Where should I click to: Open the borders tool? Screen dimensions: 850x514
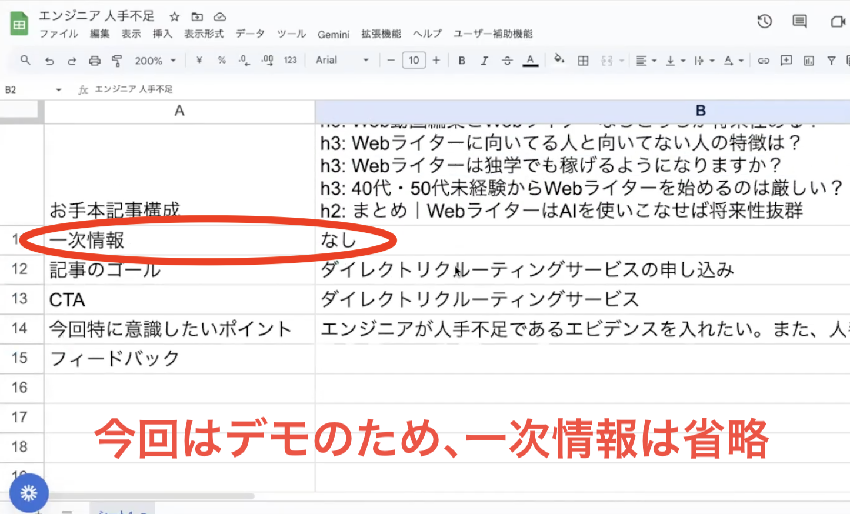[x=583, y=60]
